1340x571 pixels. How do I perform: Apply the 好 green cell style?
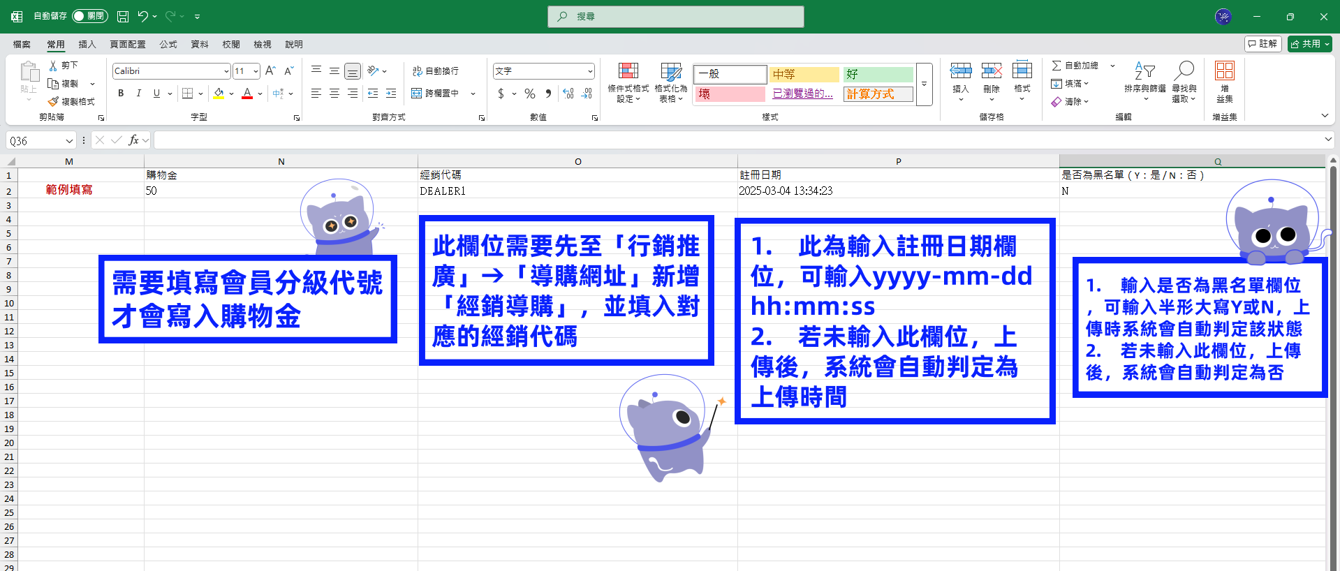coord(878,74)
